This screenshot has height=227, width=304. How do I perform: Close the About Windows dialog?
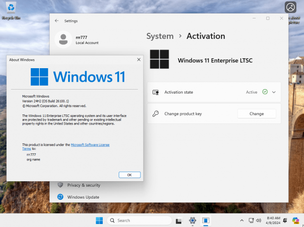(x=139, y=60)
